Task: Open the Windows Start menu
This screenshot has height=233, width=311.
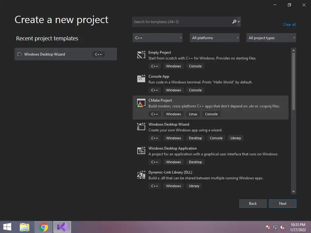Action: pyautogui.click(x=7, y=227)
